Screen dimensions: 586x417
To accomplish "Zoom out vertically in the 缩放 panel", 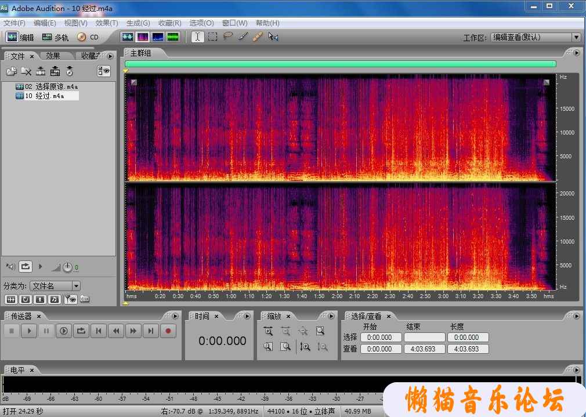I will (x=323, y=347).
